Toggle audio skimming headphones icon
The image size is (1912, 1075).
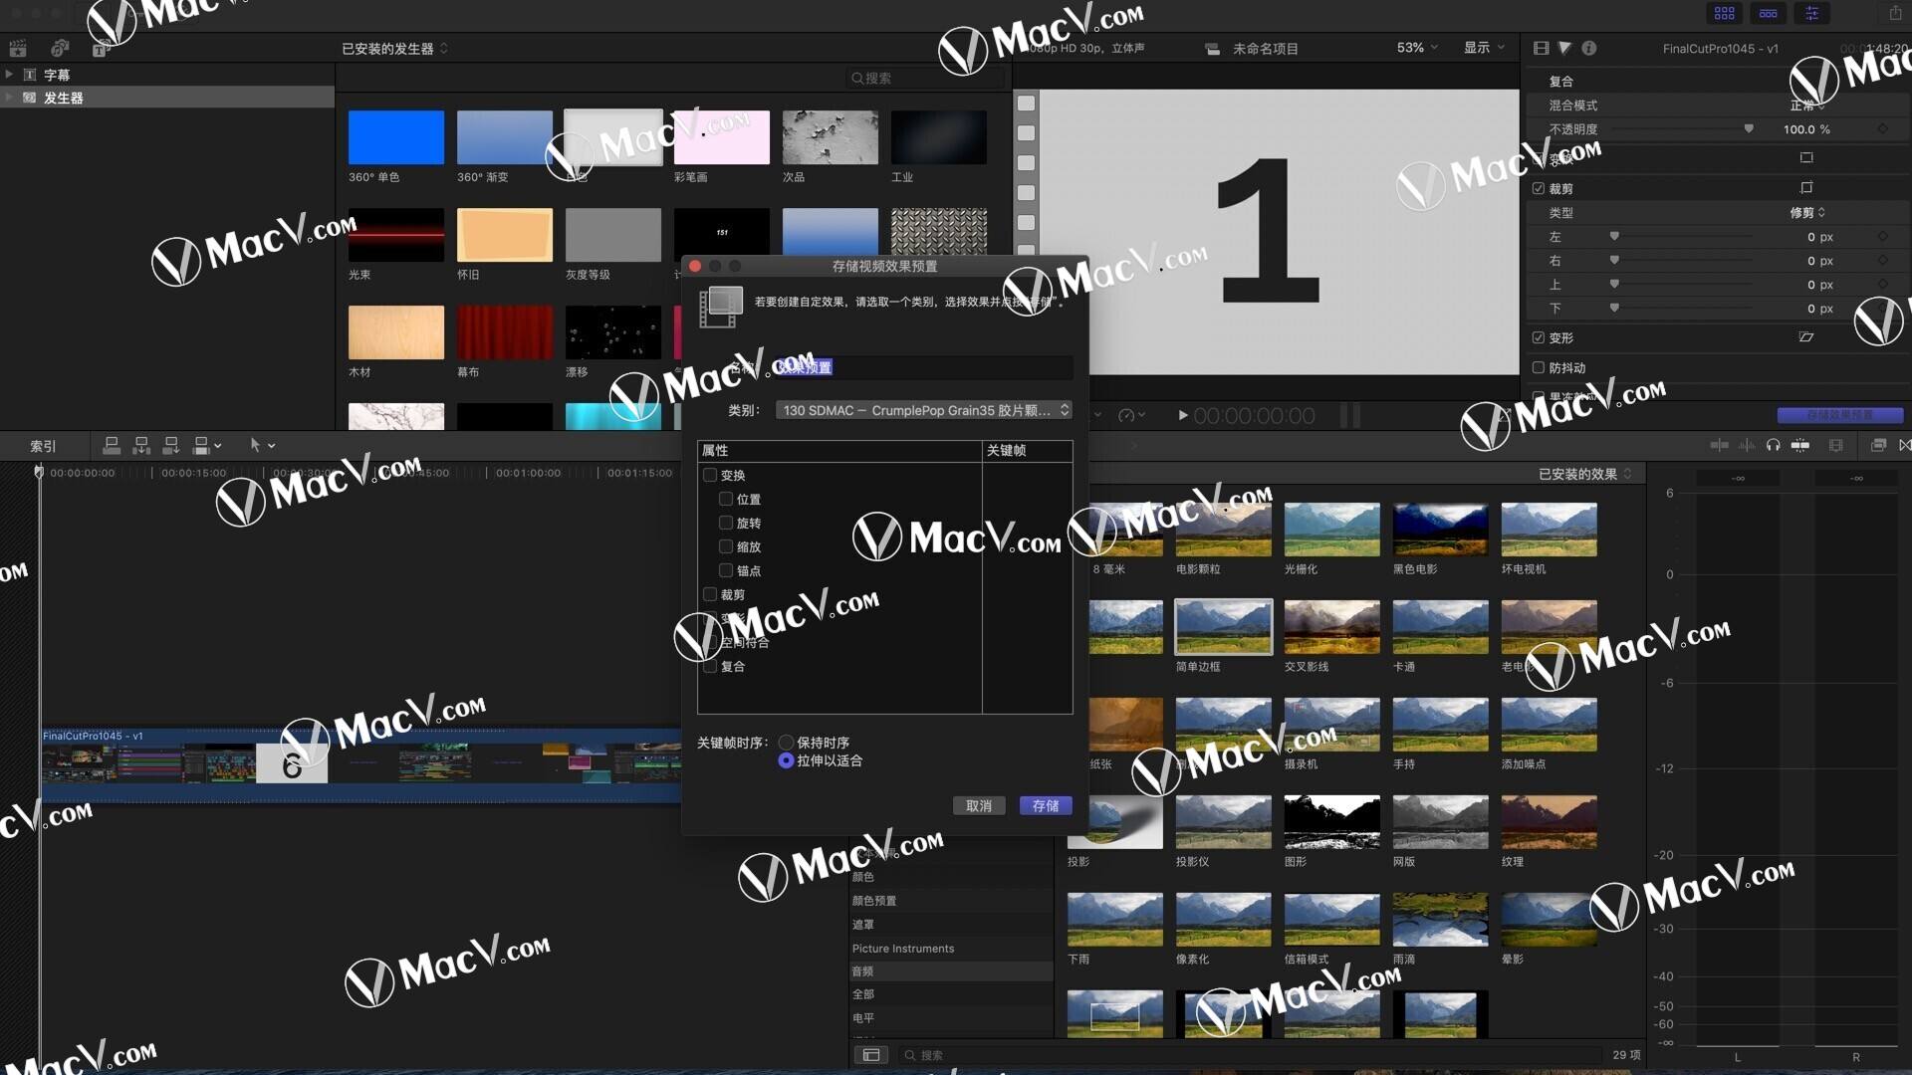pos(1774,445)
